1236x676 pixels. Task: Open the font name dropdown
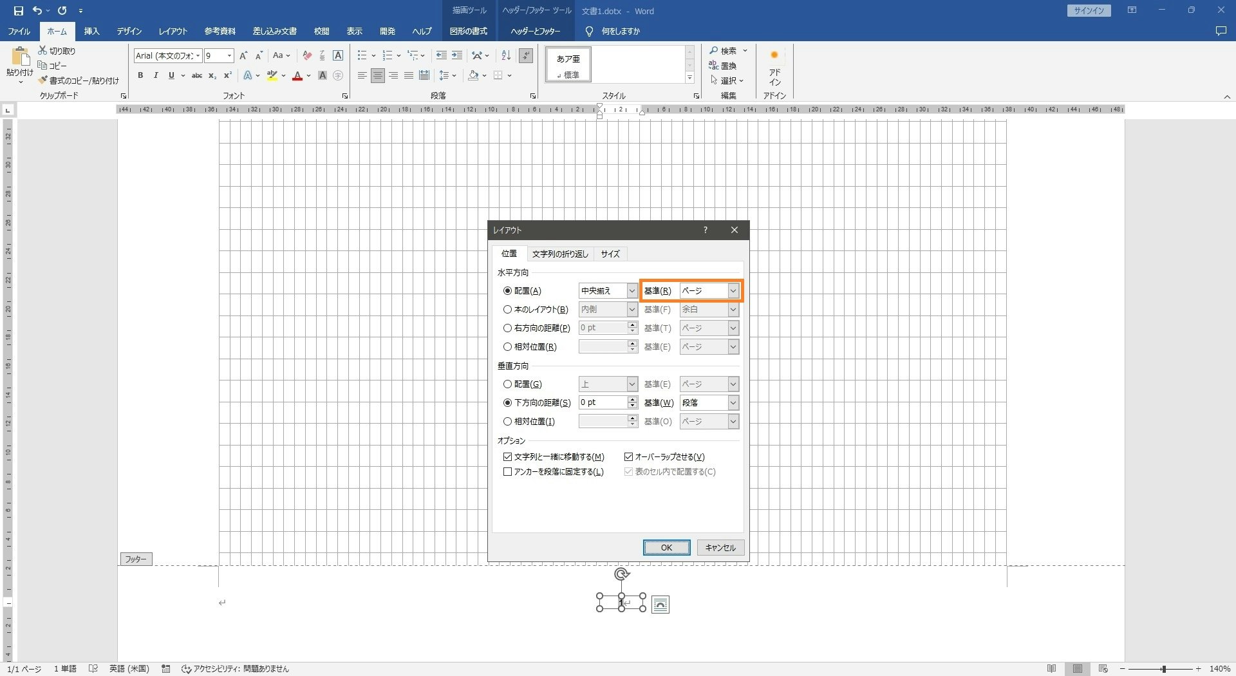[198, 56]
